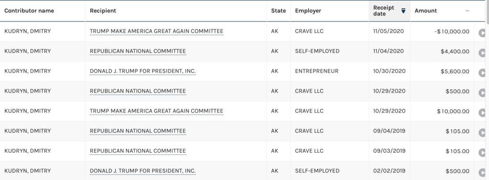Click the State column header
Image resolution: width=489 pixels, height=180 pixels.
(278, 11)
